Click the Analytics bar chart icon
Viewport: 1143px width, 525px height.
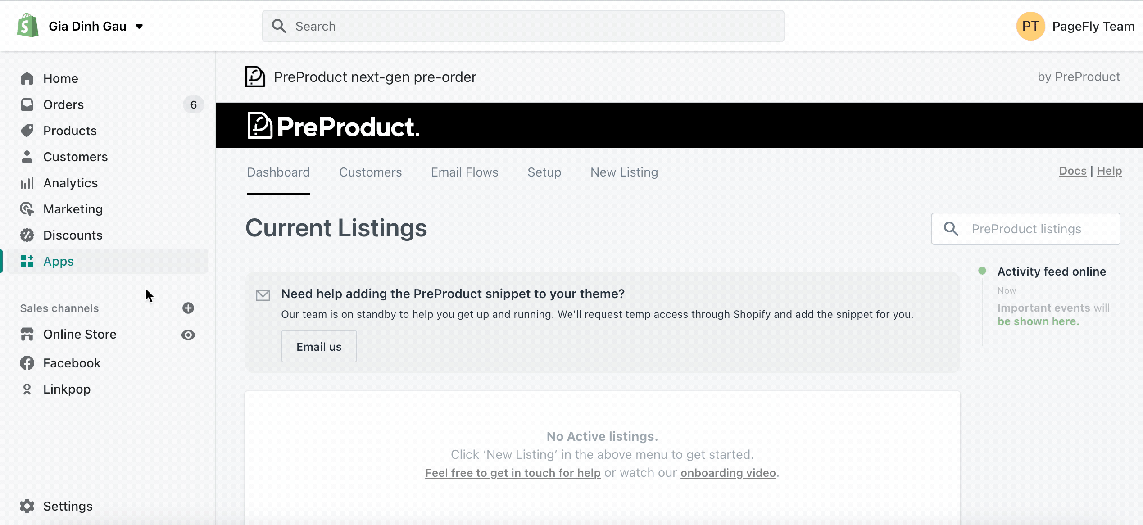[27, 183]
